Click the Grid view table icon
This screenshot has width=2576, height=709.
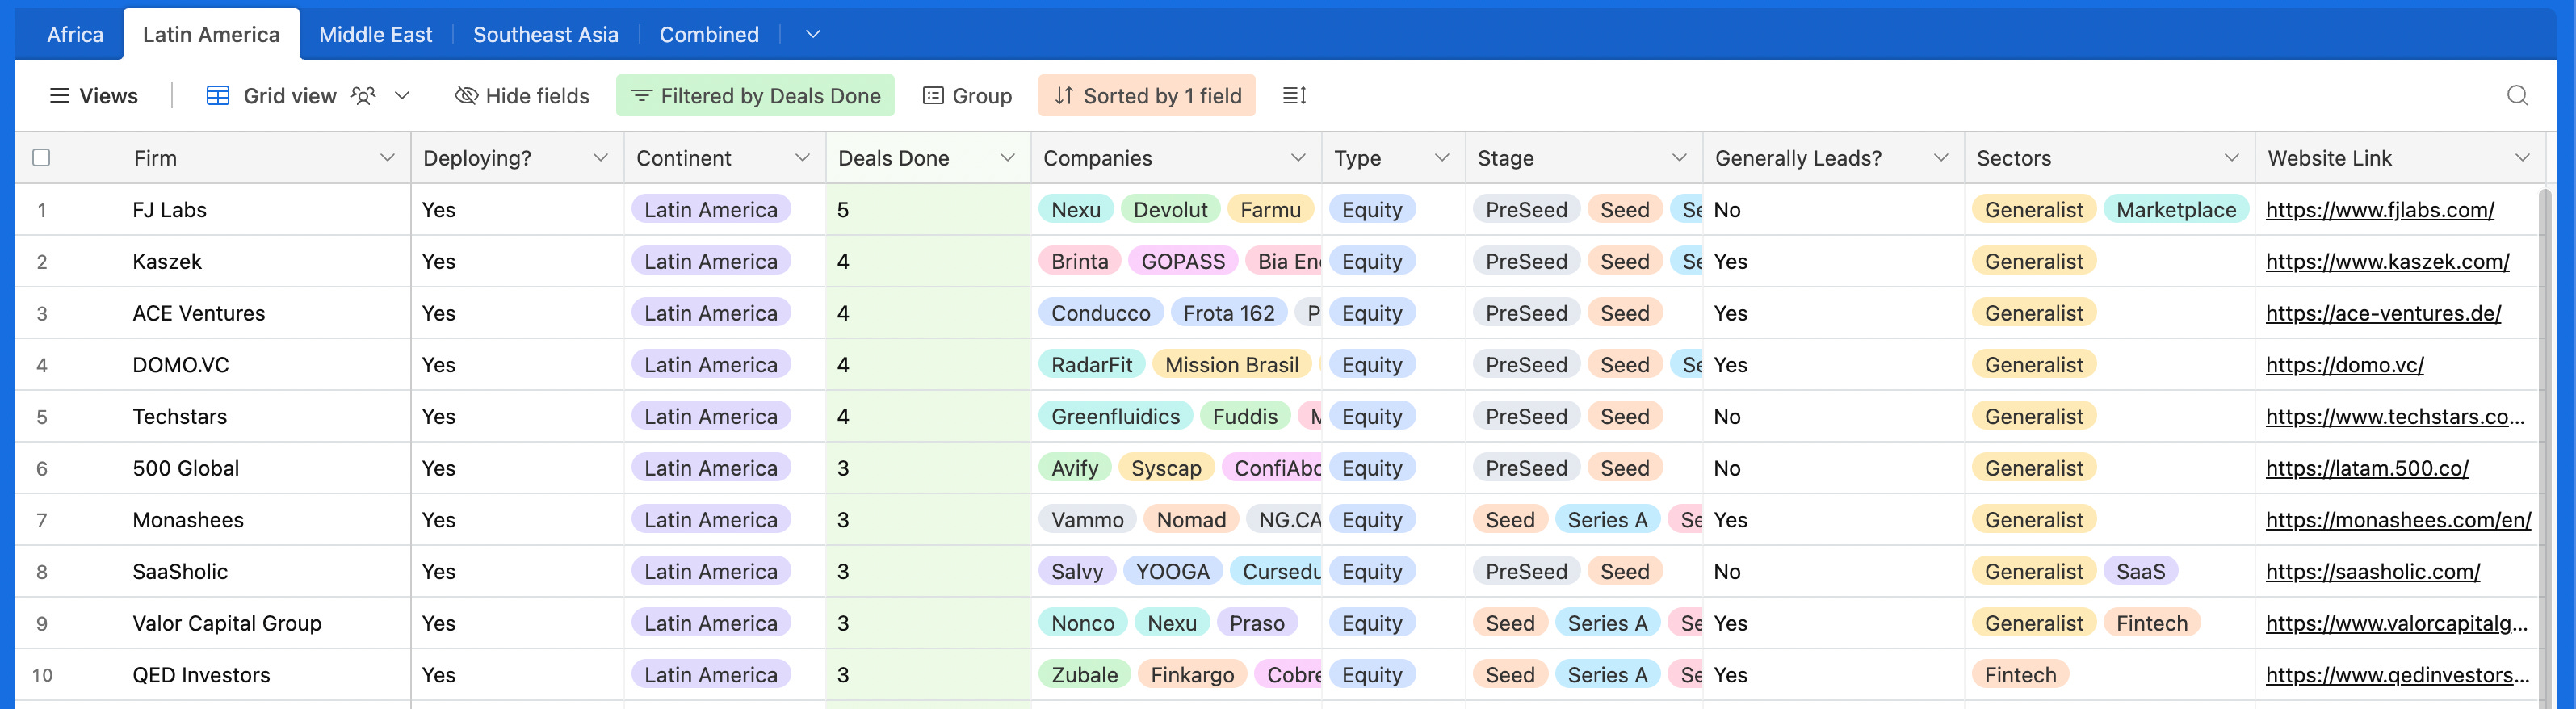click(217, 96)
